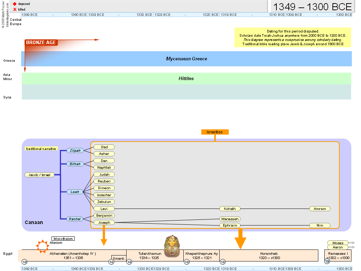This screenshot has height=271, width=361.
Task: Click the orange arrow below Joseph
Action: [104, 236]
